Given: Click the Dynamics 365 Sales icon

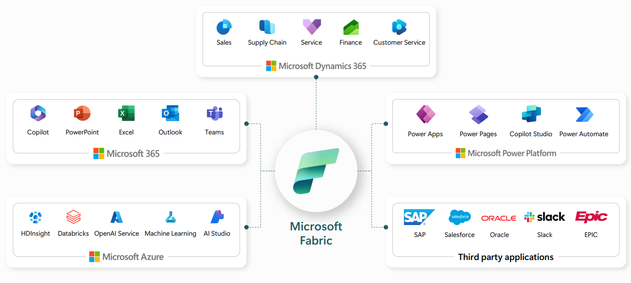Looking at the screenshot, I should click(x=224, y=27).
